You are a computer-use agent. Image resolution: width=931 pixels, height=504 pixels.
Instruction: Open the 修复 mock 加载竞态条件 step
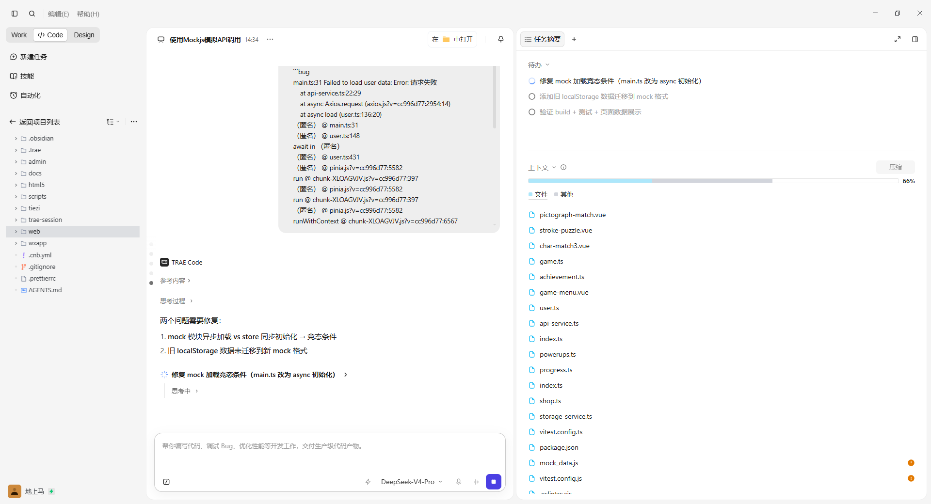pos(254,375)
